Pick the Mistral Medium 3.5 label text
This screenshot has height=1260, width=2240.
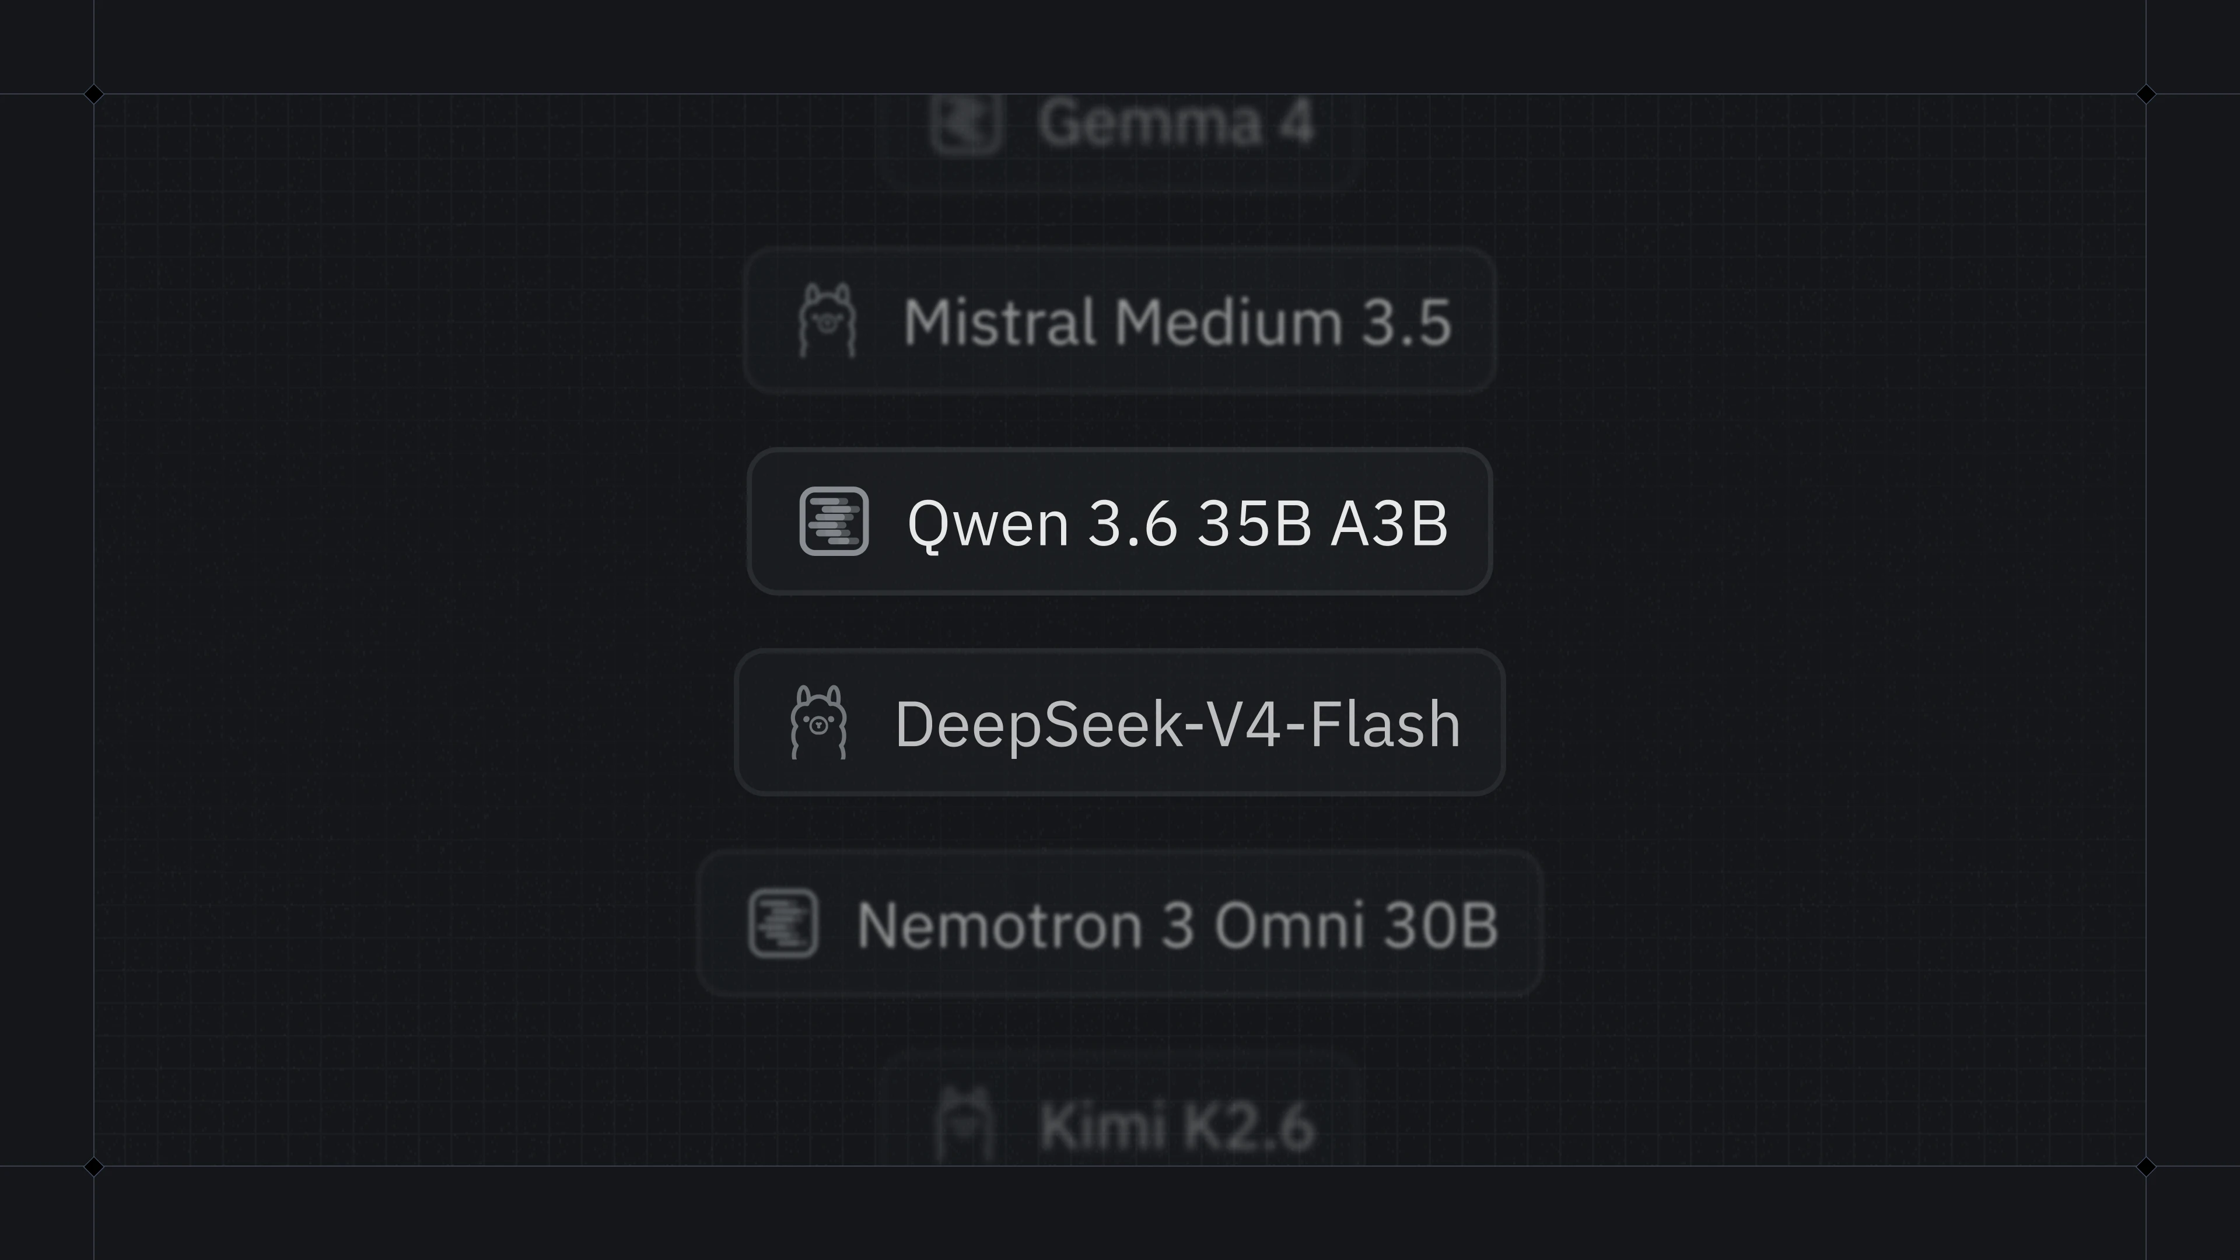coord(1177,322)
